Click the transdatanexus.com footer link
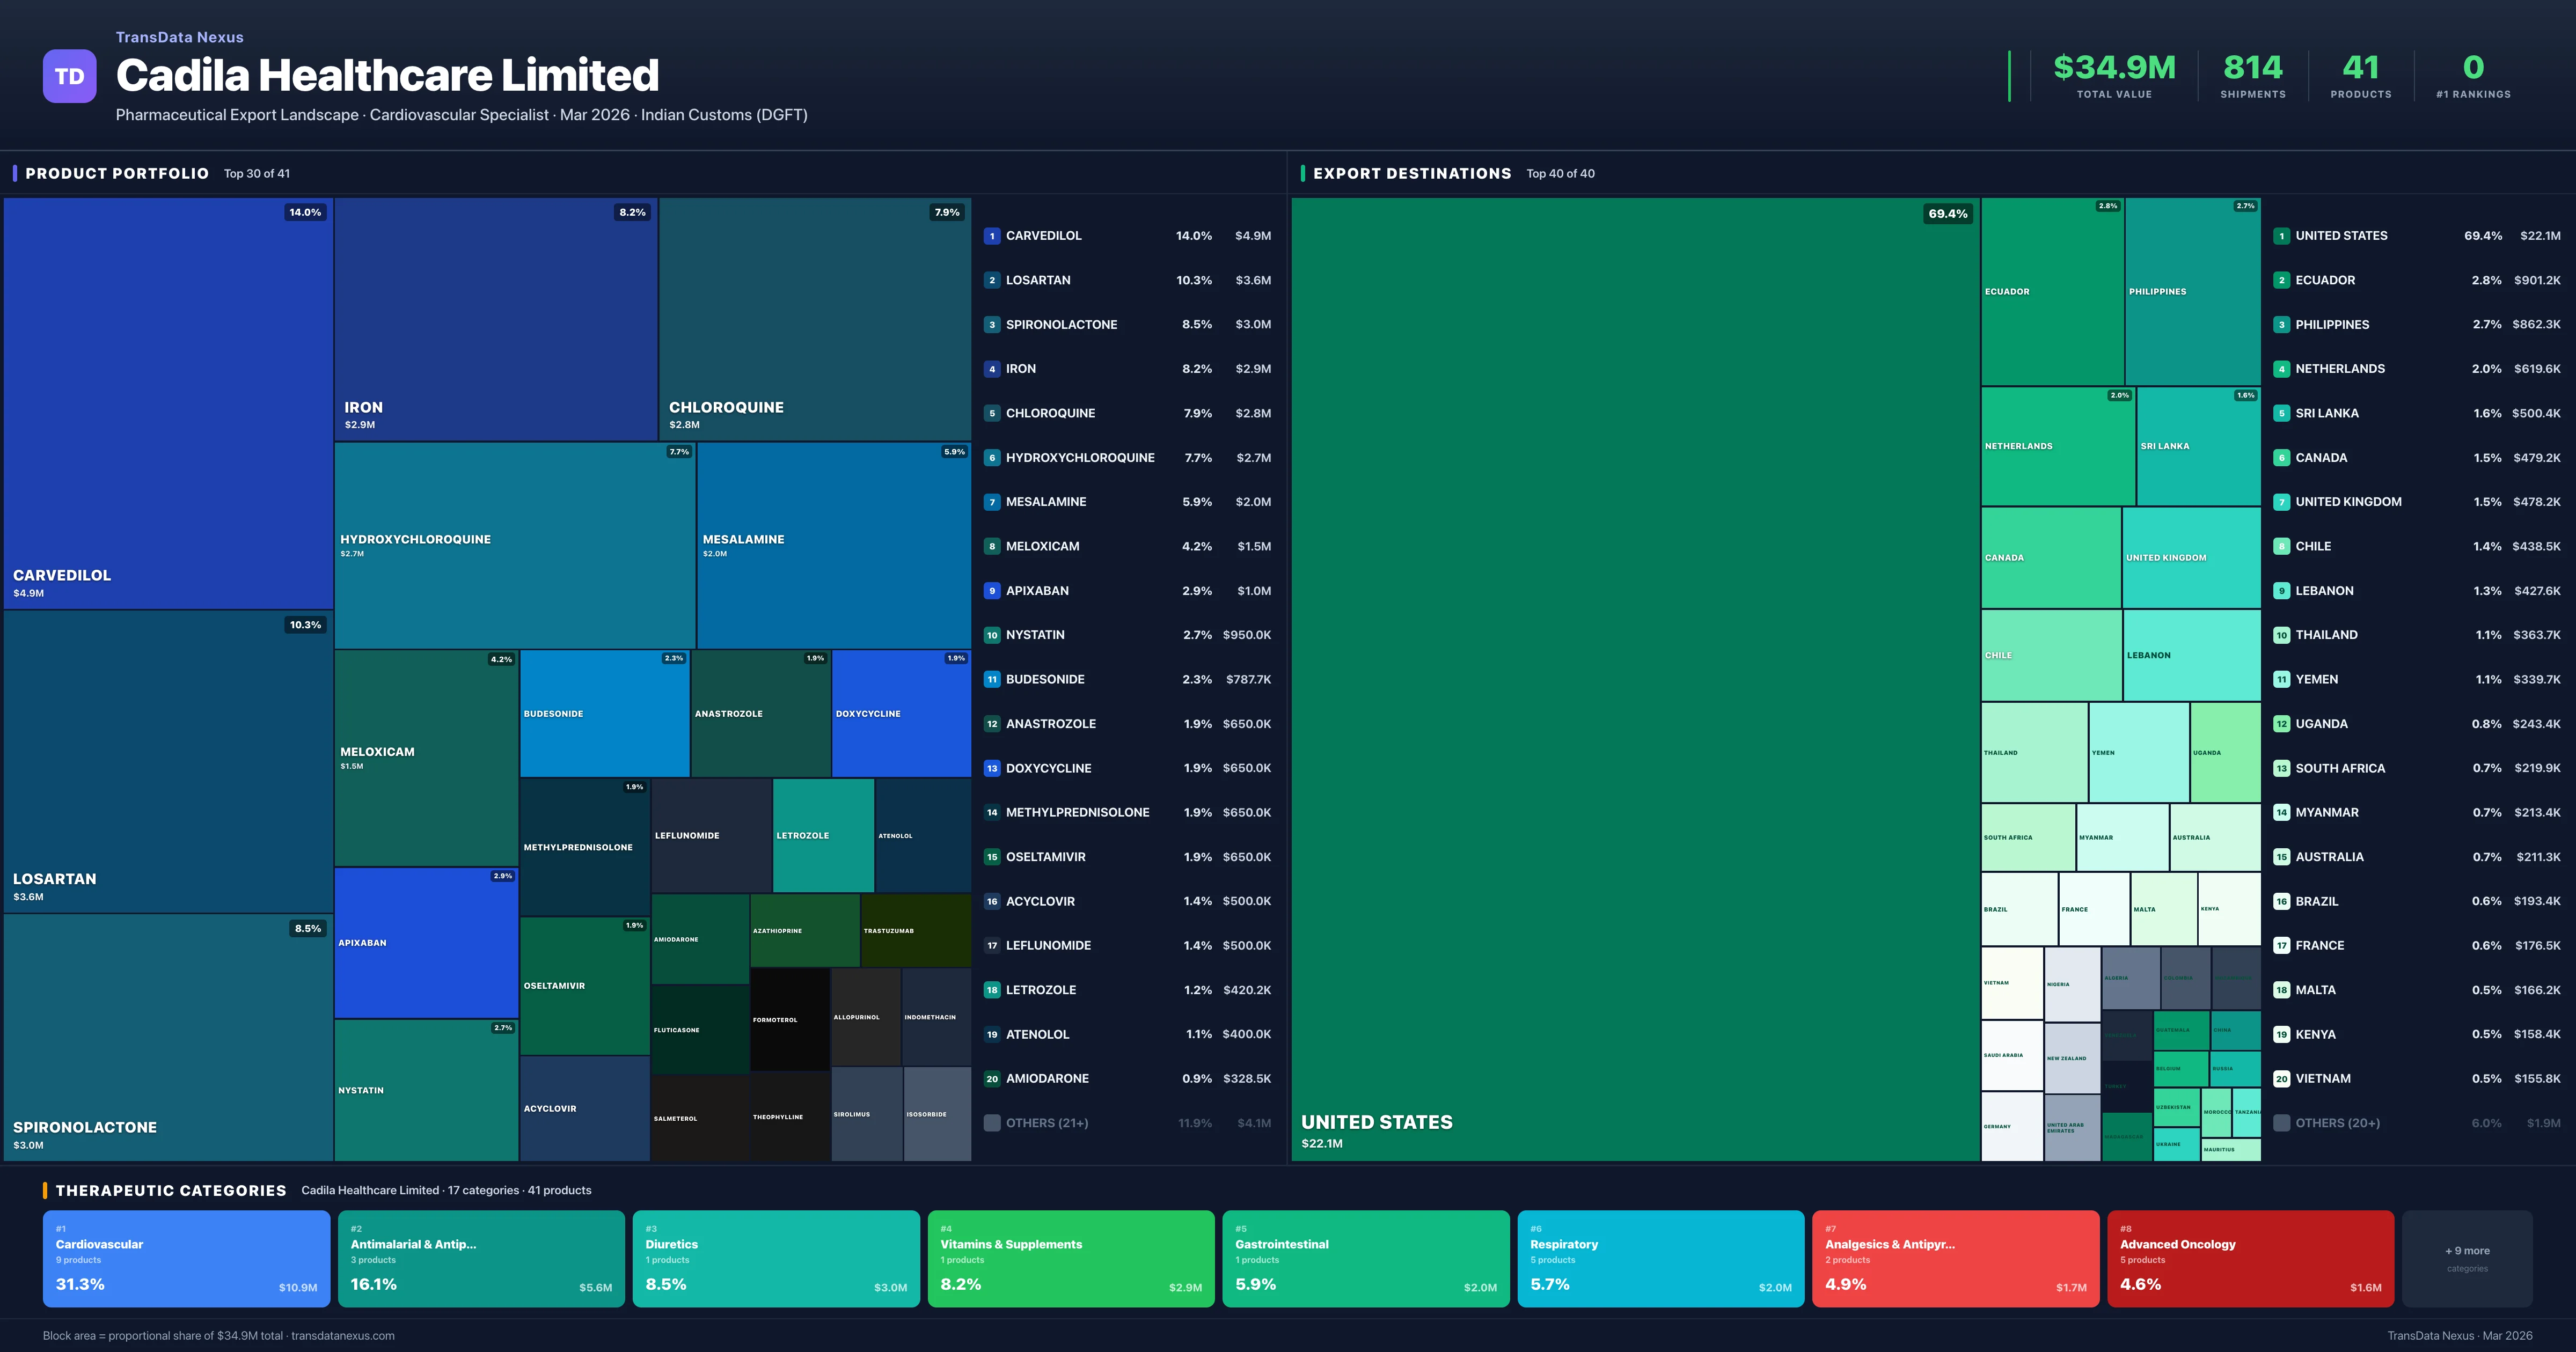 [343, 1336]
